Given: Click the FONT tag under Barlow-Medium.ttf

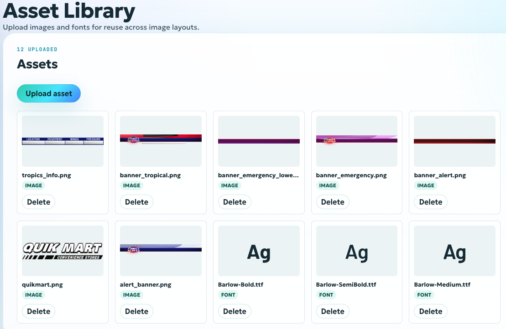Looking at the screenshot, I should point(424,295).
